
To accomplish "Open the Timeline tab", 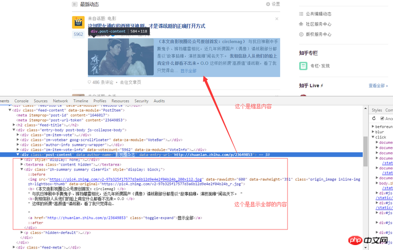I will click(x=81, y=101).
